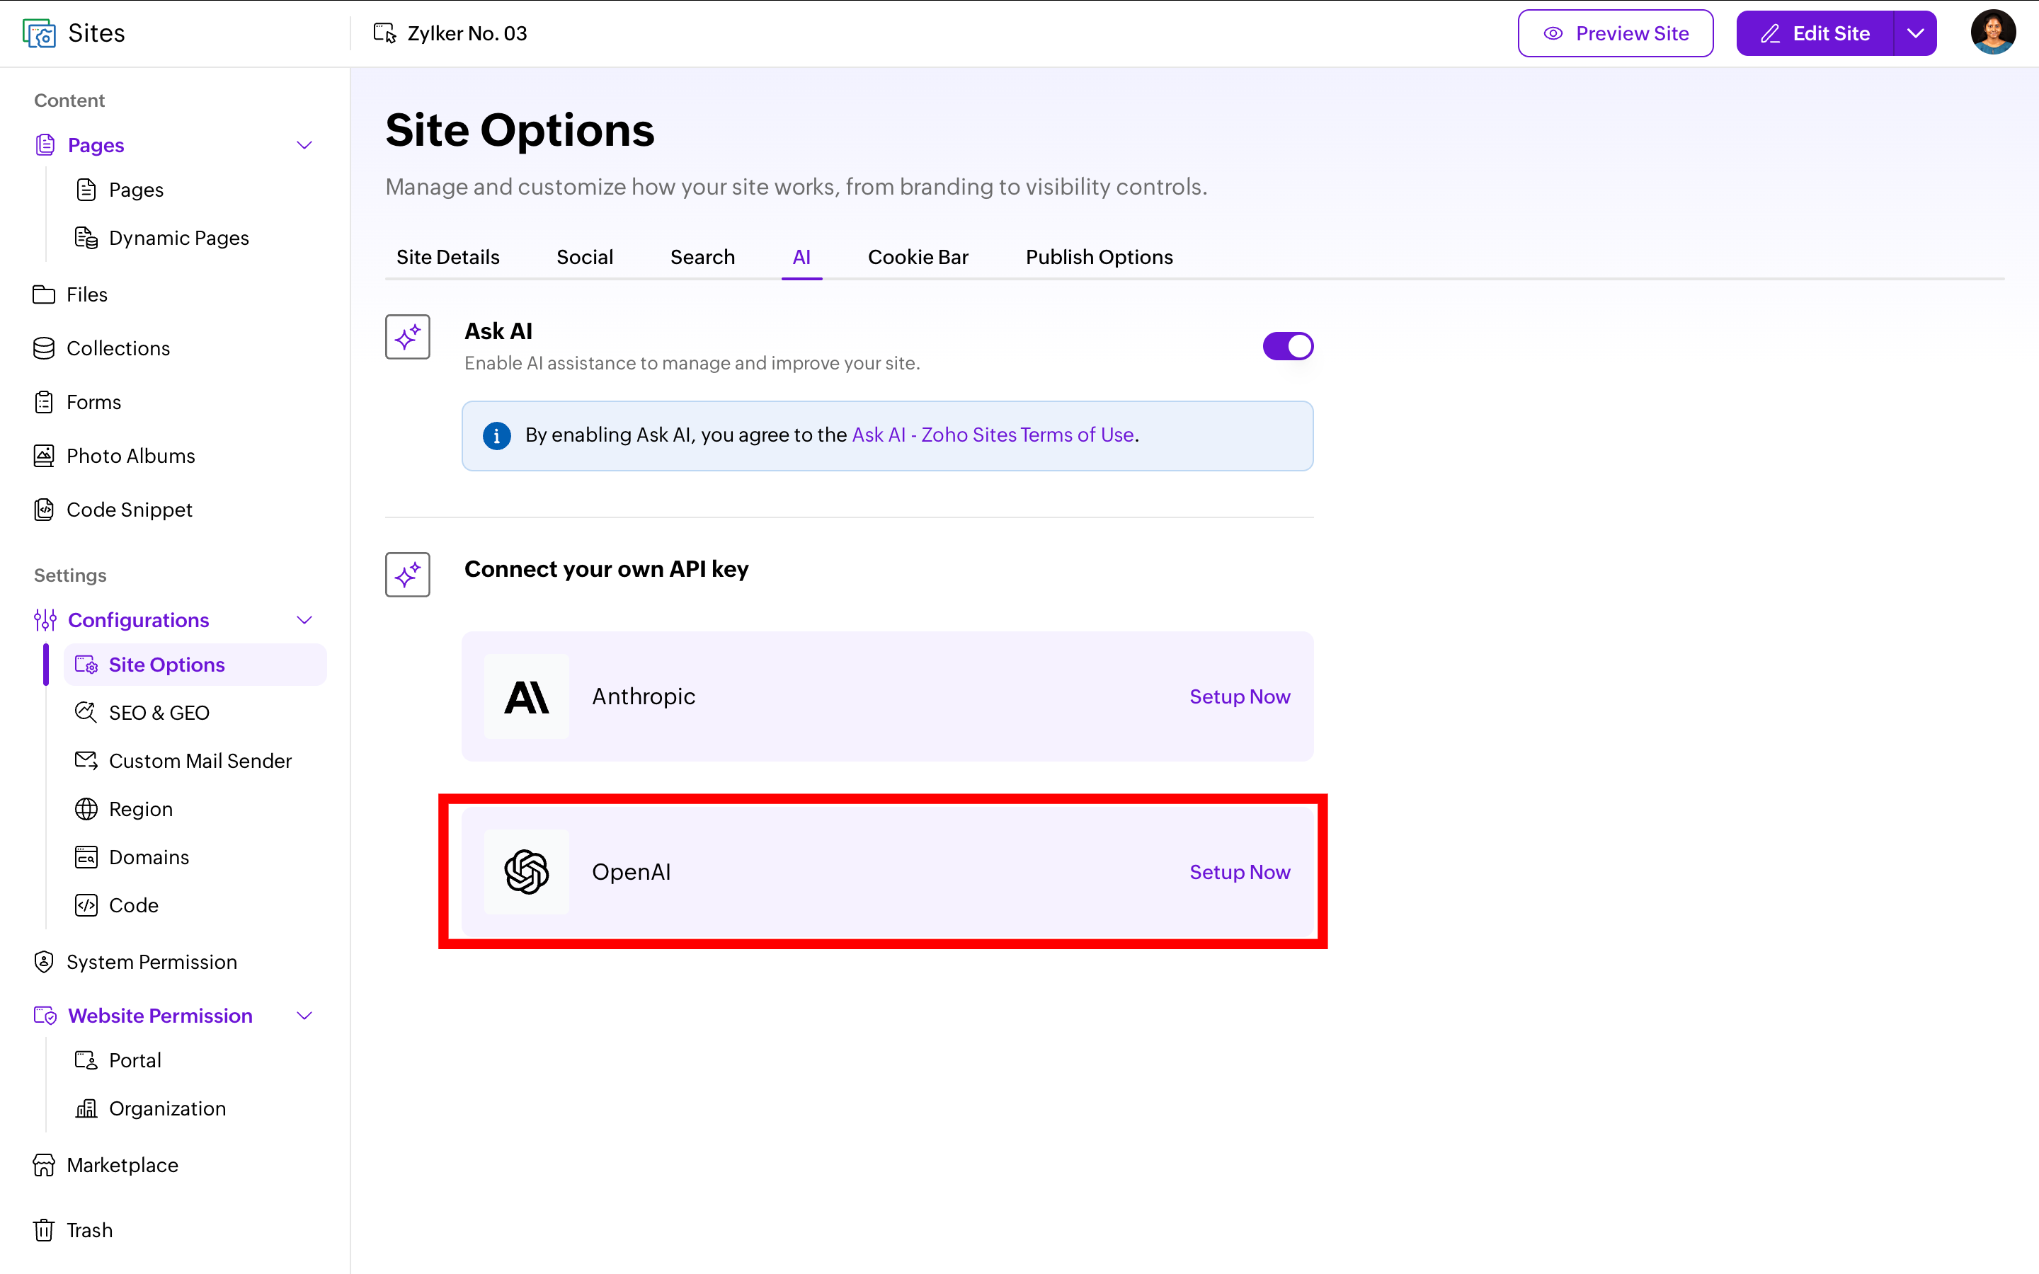Open Dynamic Pages in sidebar

tap(161, 238)
